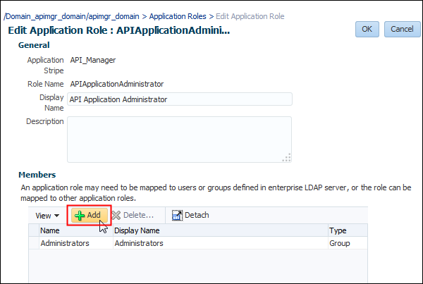Click the APIApplicationAdministrator role name text

(117, 84)
